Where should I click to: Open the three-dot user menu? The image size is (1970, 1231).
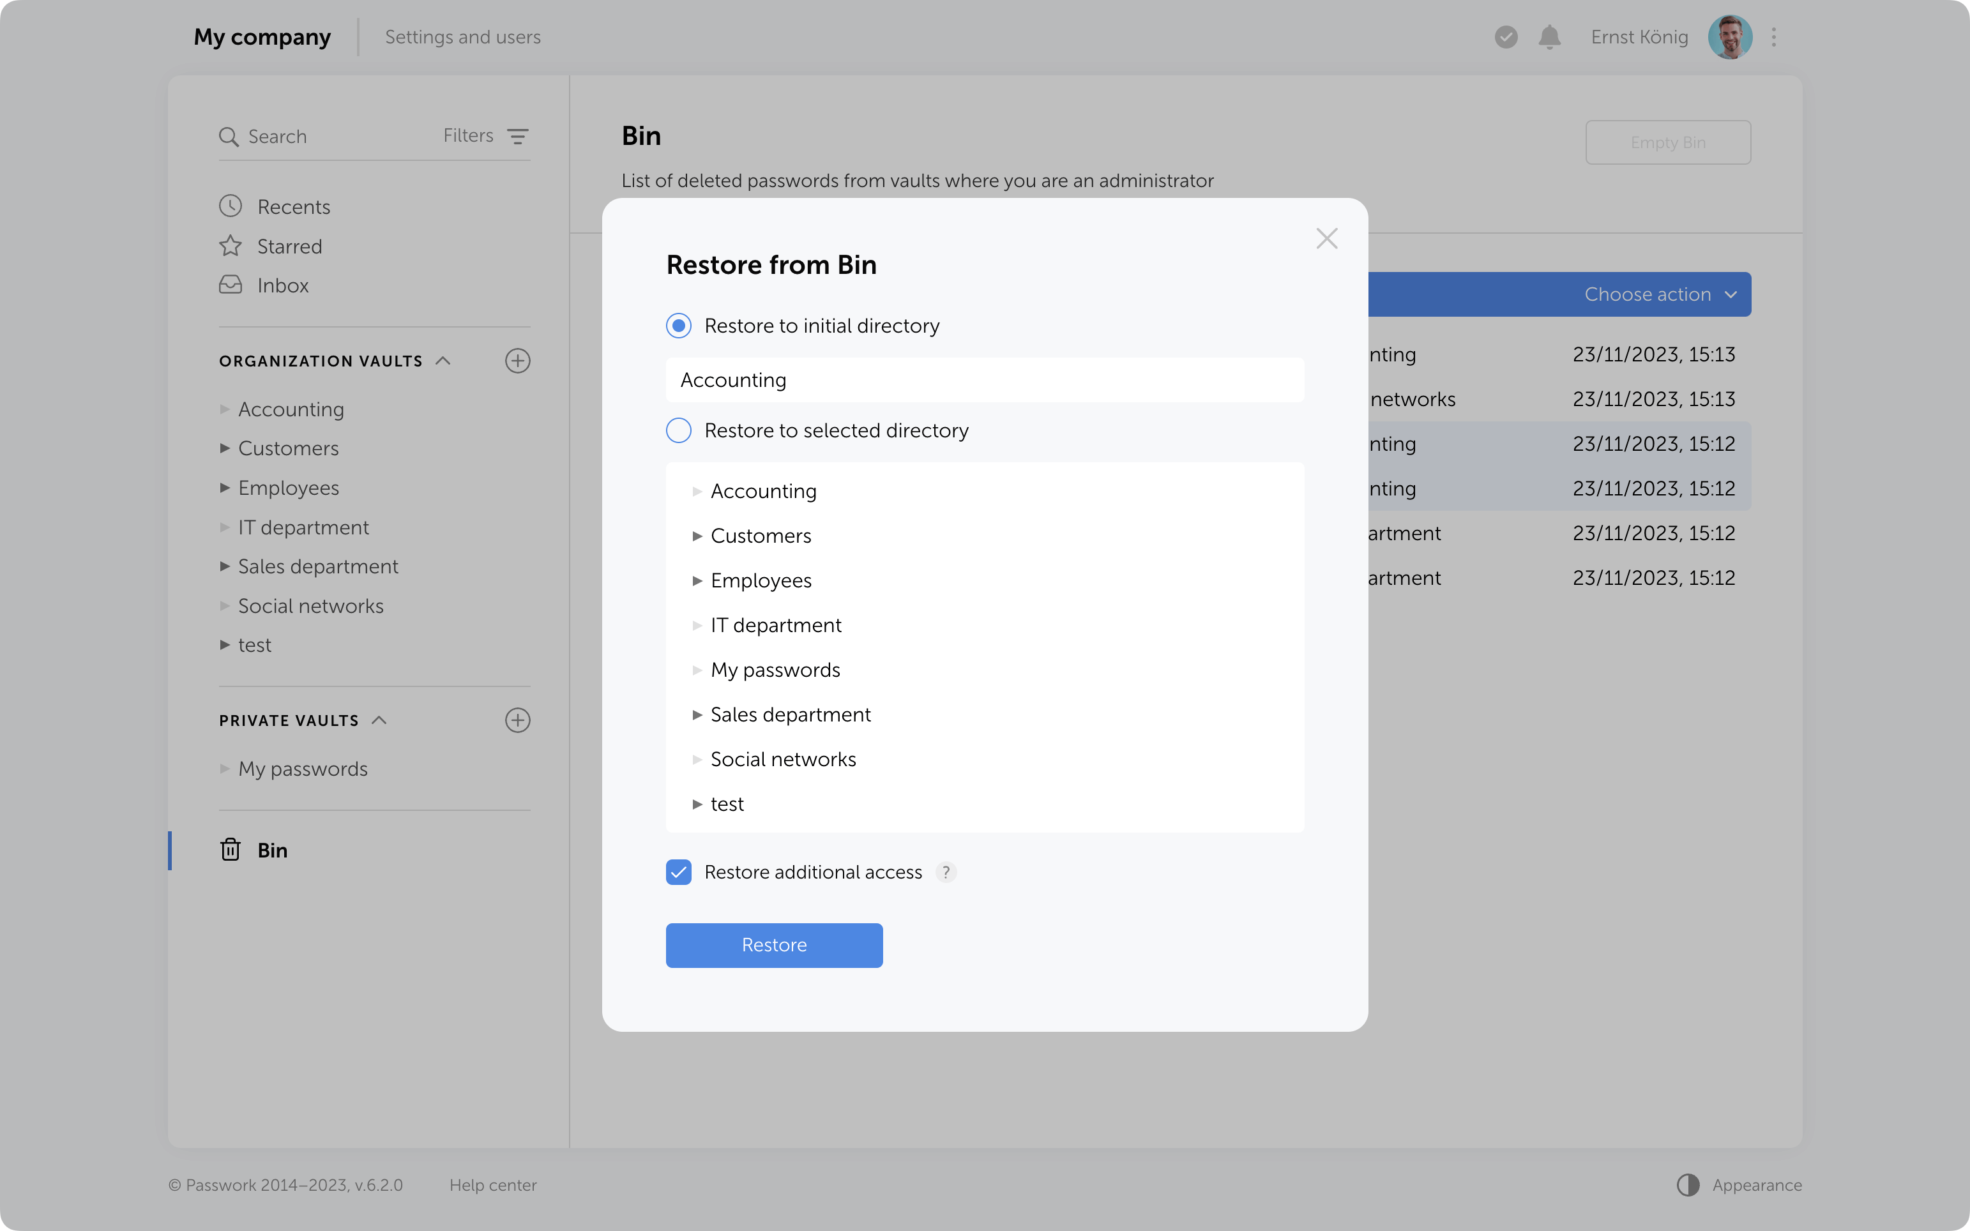[1774, 38]
